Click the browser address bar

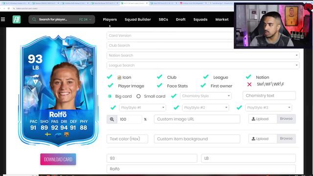pos(122,8)
